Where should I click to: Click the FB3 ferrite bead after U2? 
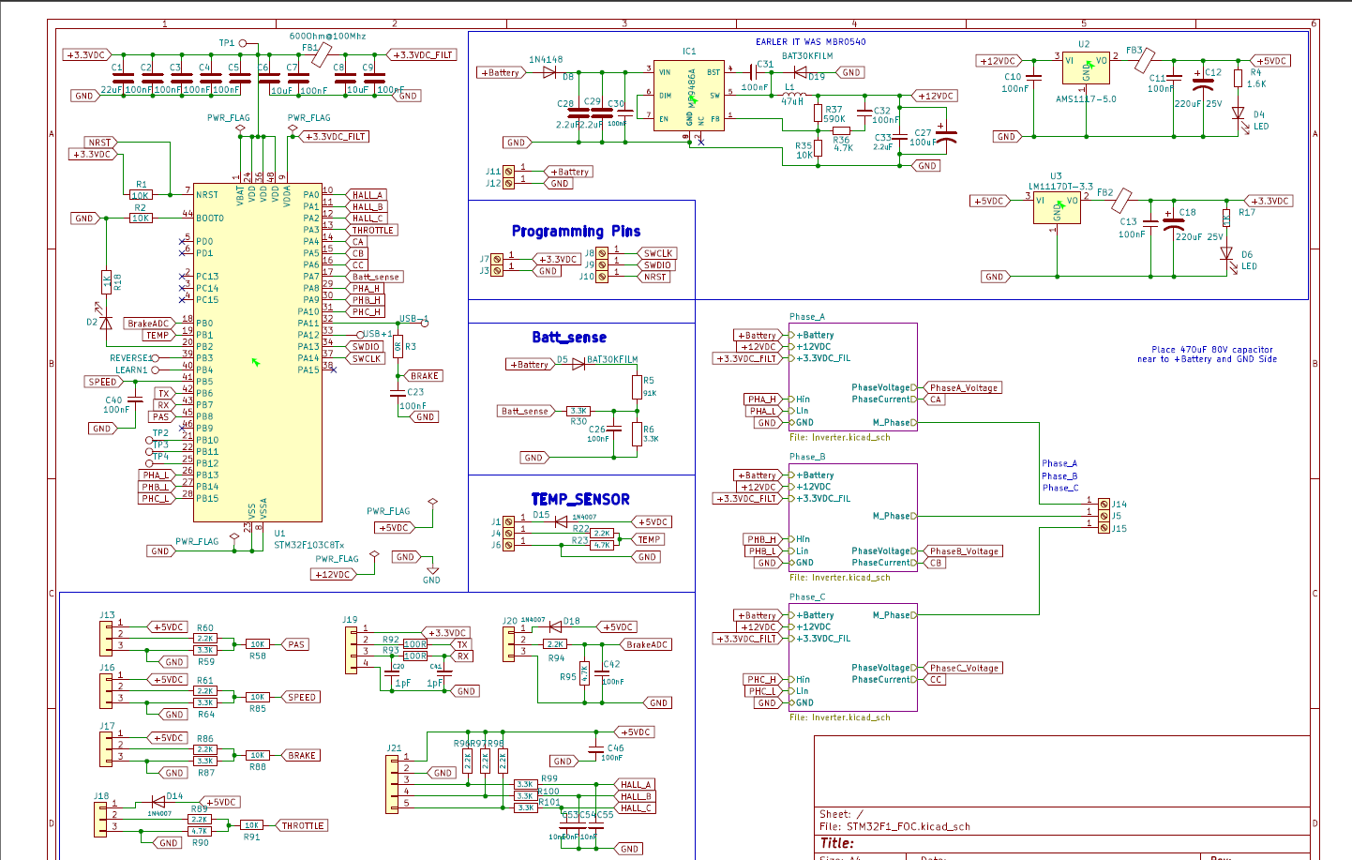[1144, 62]
